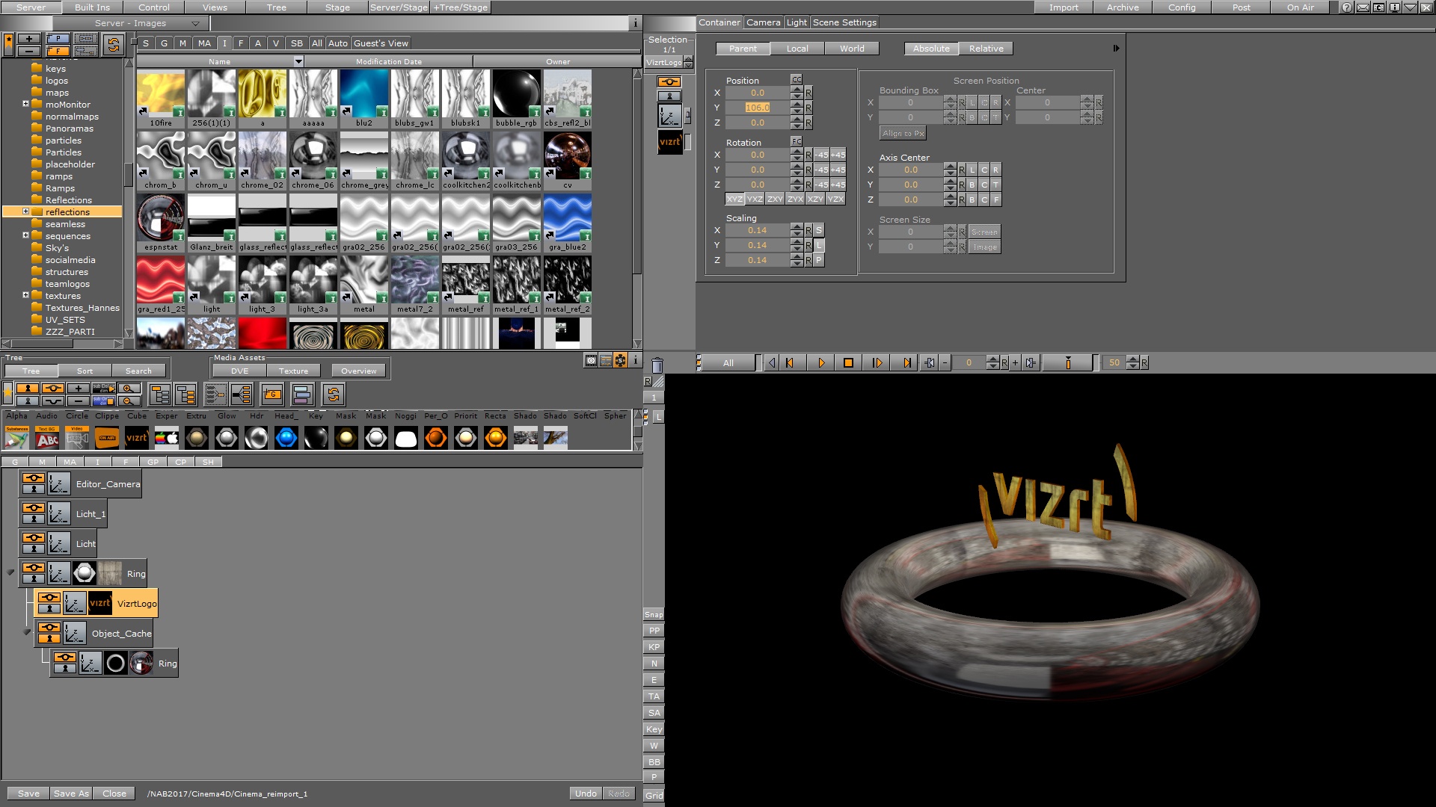Toggle the Snap button beside the renderer
Viewport: 1436px width, 807px height.
(654, 614)
